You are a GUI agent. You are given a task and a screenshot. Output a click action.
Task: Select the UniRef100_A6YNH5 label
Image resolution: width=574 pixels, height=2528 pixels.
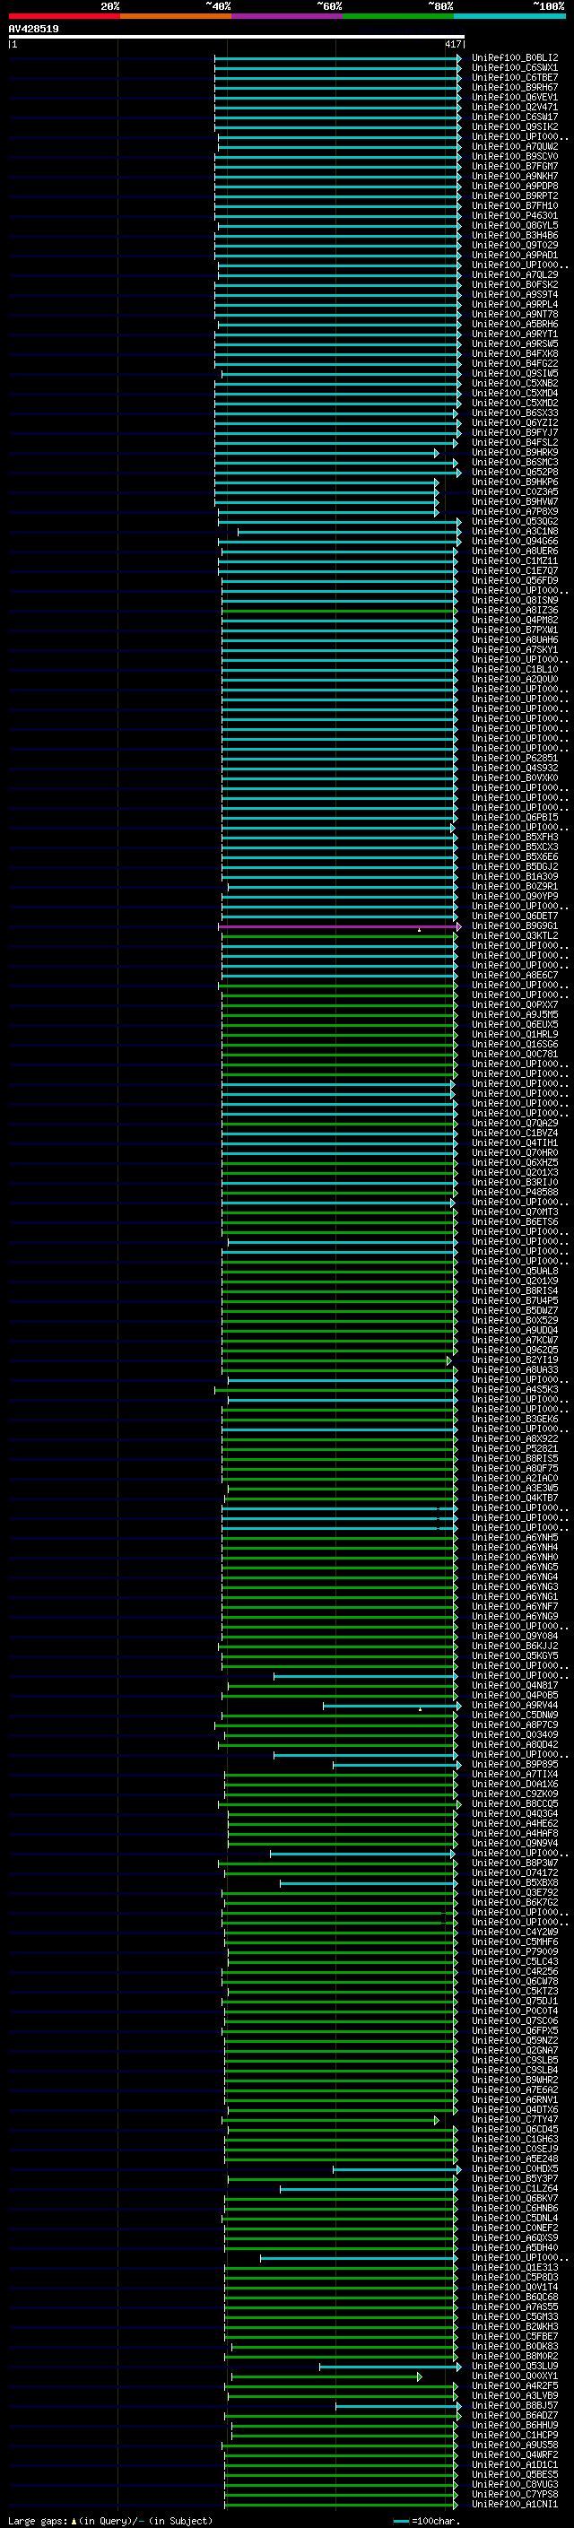(515, 1538)
